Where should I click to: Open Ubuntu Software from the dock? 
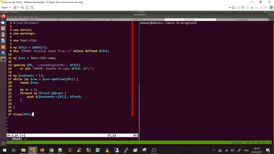click(3, 47)
